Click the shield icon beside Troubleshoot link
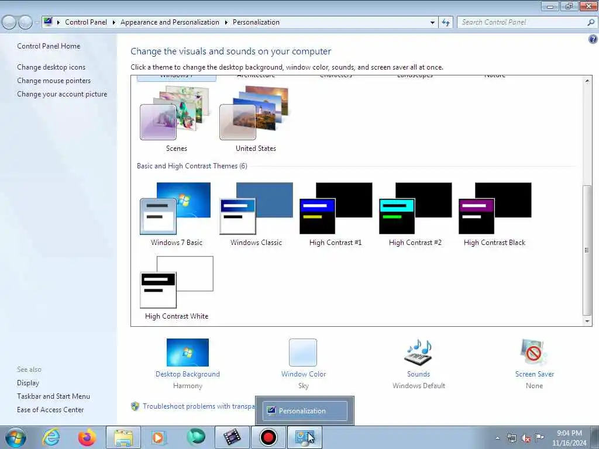The image size is (599, 449). 135,406
